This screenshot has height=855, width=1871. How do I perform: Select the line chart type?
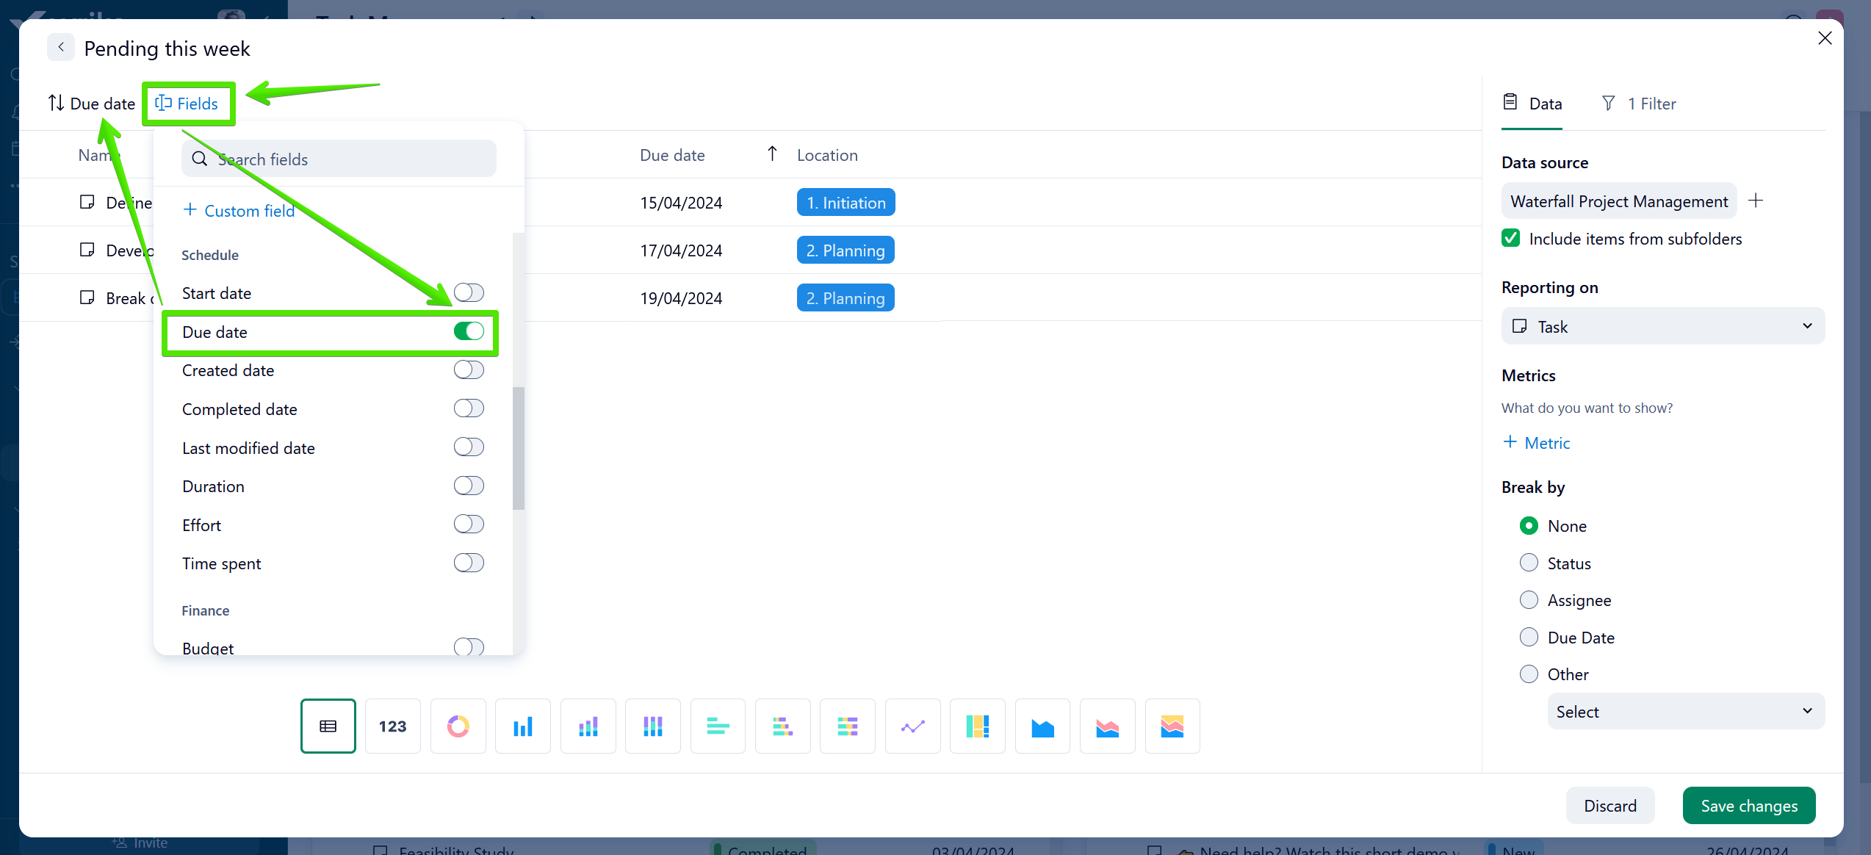(x=912, y=726)
